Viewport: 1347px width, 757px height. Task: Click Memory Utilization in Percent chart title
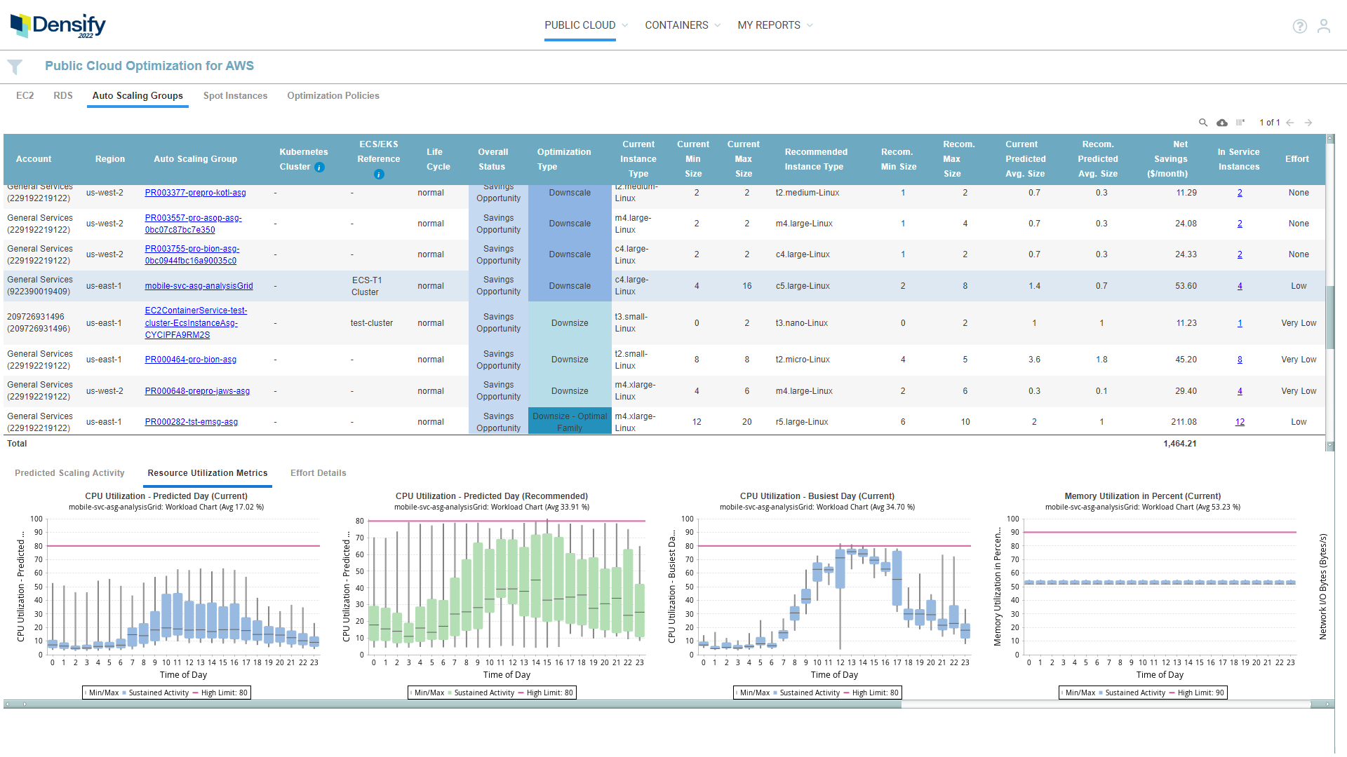(x=1142, y=496)
